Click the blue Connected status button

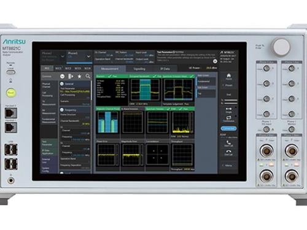tap(228, 128)
